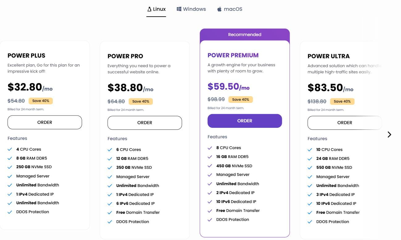Click the Recommended banner above Power Premium
This screenshot has width=401, height=240.
[x=244, y=34]
